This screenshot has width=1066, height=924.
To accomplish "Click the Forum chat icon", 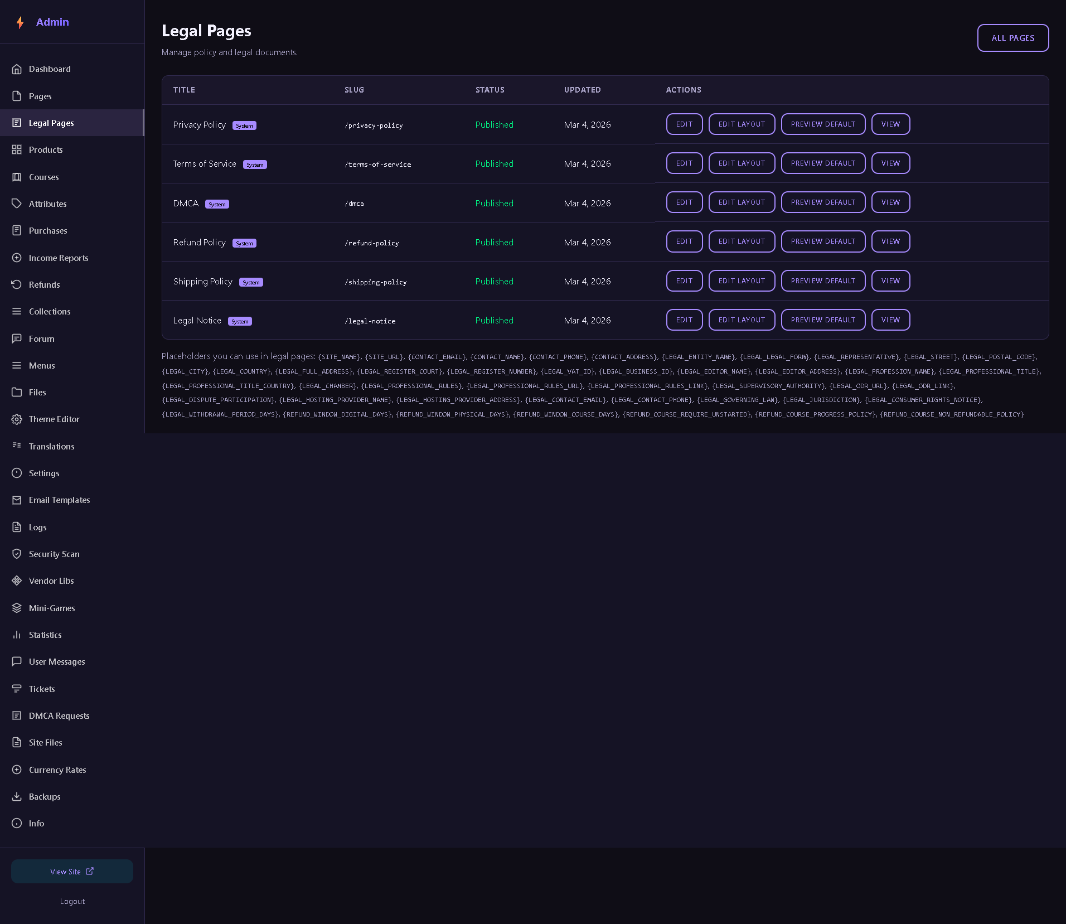I will point(17,338).
